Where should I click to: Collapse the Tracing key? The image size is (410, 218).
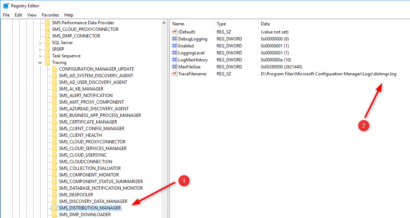click(x=40, y=62)
